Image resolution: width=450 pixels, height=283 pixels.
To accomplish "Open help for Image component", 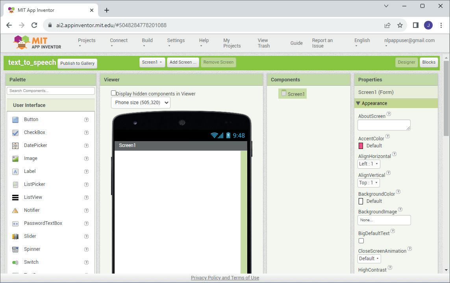I will 86,158.
